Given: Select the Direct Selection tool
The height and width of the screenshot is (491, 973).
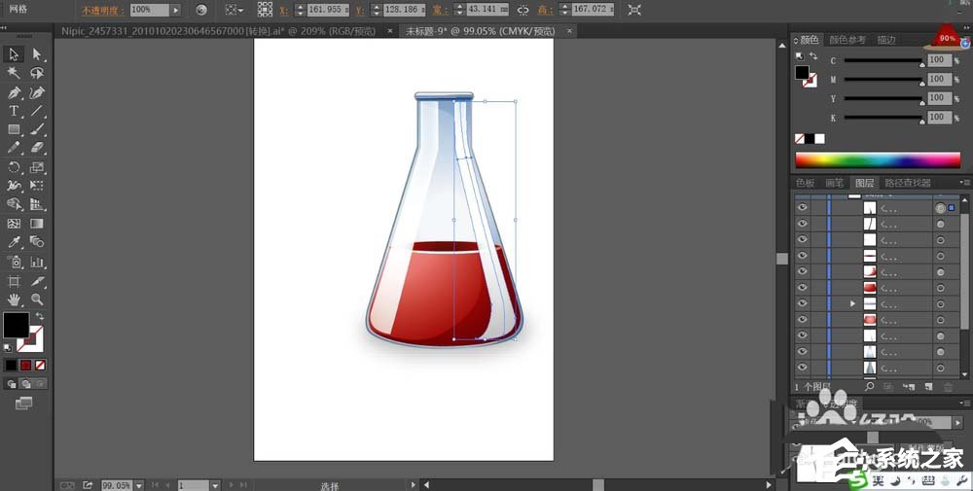Looking at the screenshot, I should pyautogui.click(x=37, y=54).
